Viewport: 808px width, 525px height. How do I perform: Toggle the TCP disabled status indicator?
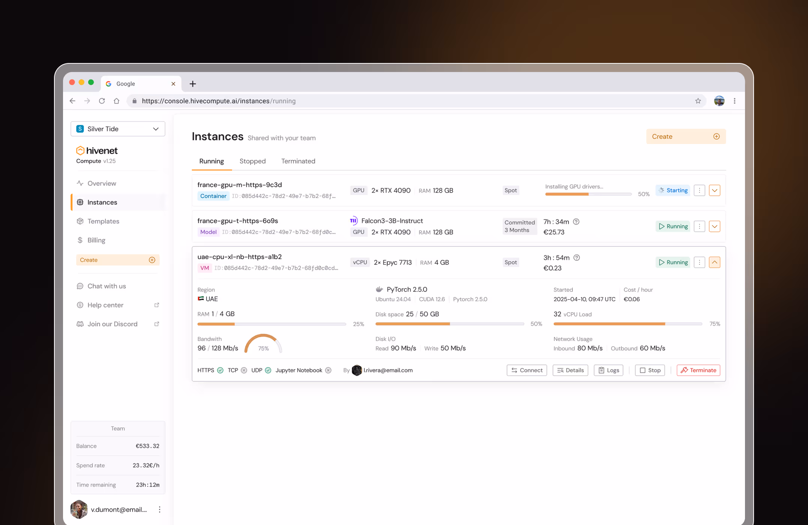244,370
